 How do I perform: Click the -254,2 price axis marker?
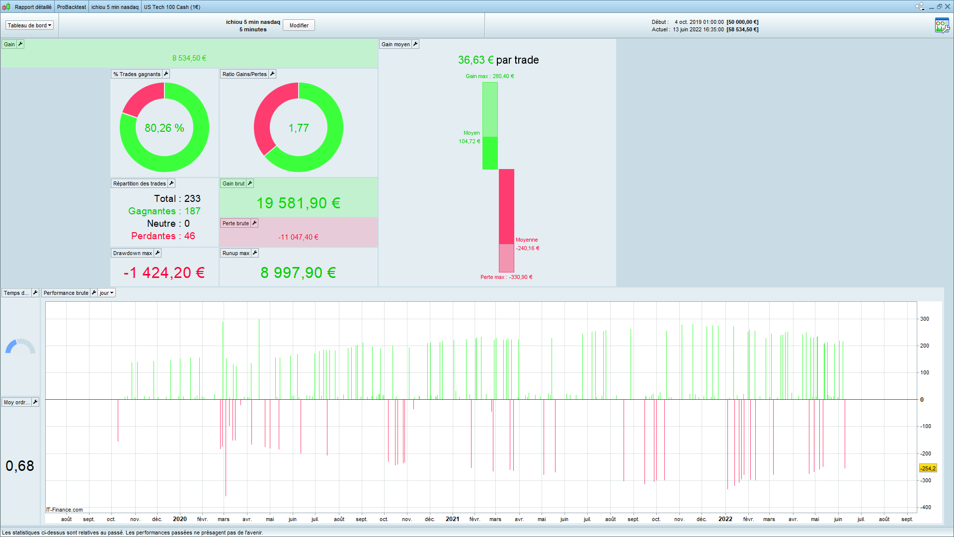tap(928, 468)
